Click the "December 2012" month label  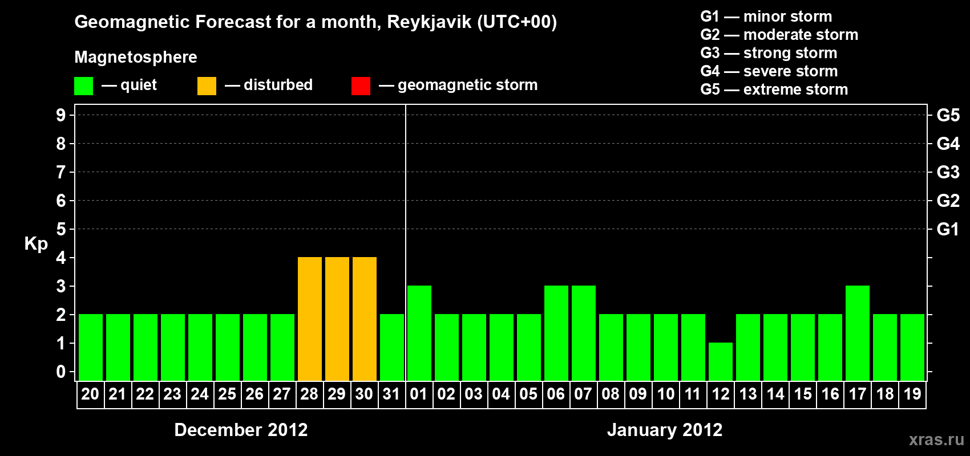[x=241, y=430]
